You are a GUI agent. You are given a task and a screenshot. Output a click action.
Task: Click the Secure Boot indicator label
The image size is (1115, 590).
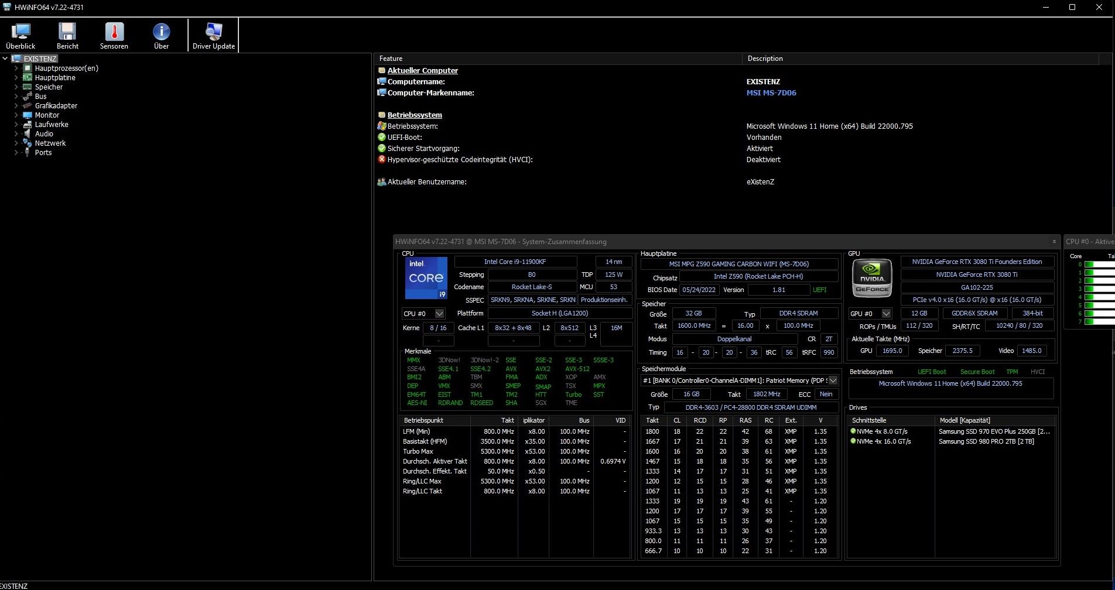point(977,372)
